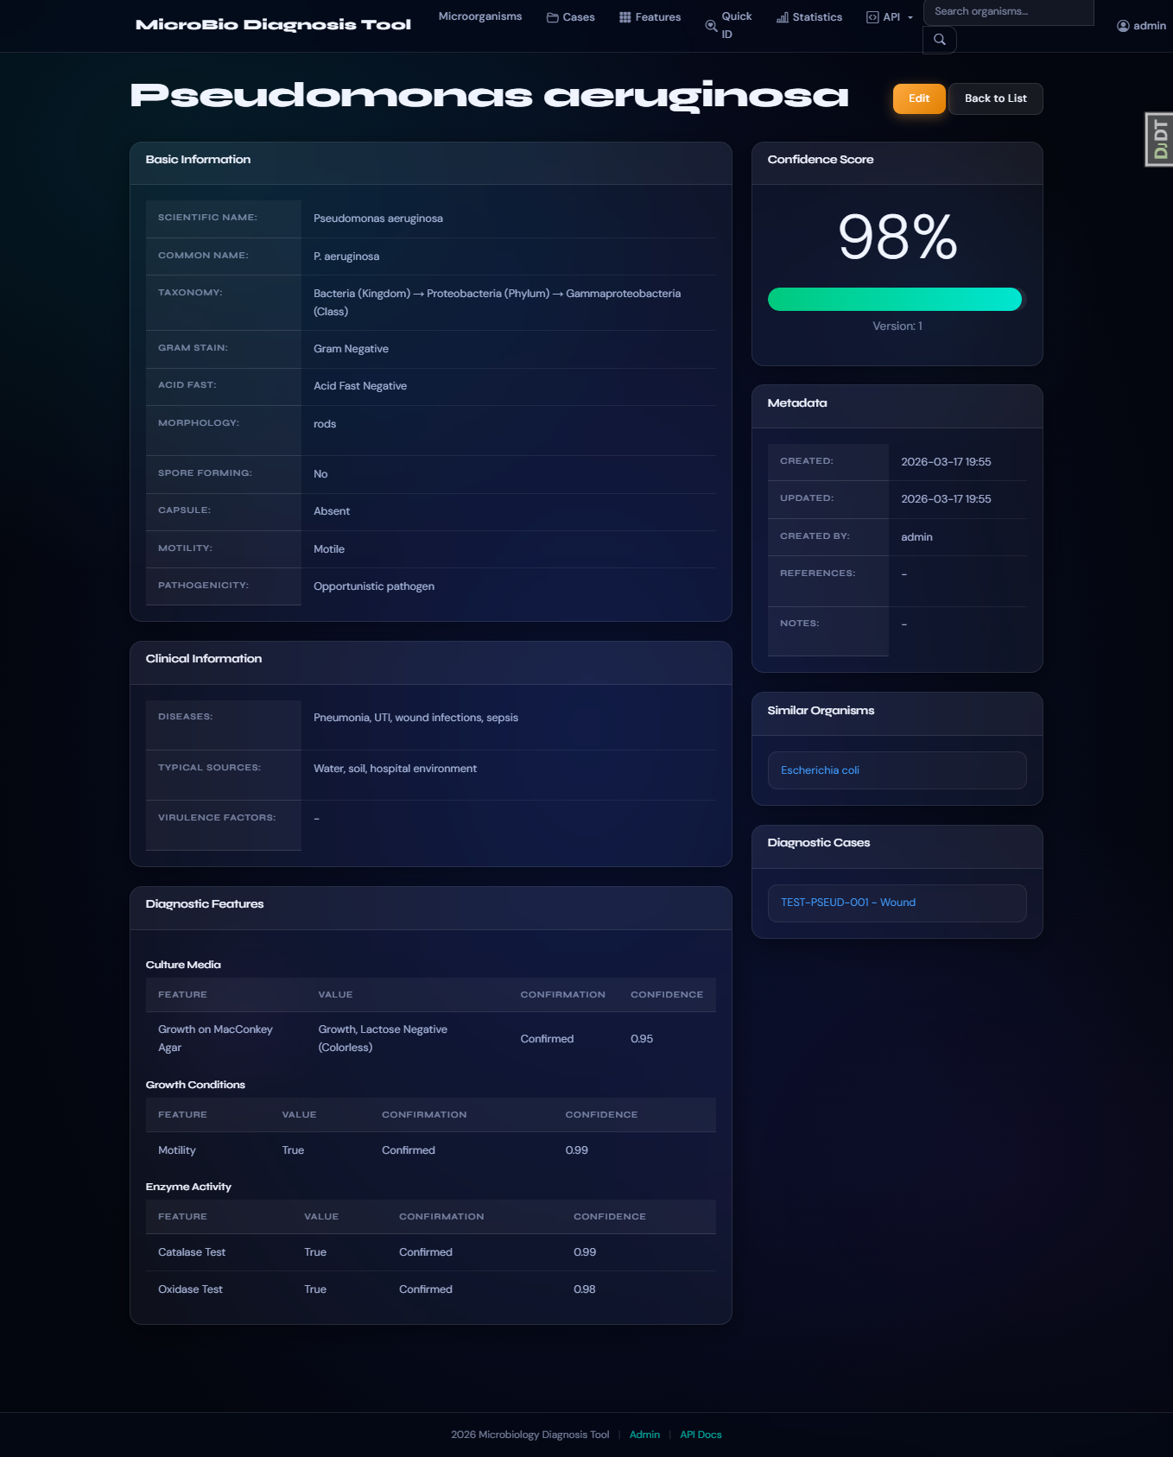1173x1457 pixels.
Task: Click the 98% confidence progress bar
Action: pos(895,299)
